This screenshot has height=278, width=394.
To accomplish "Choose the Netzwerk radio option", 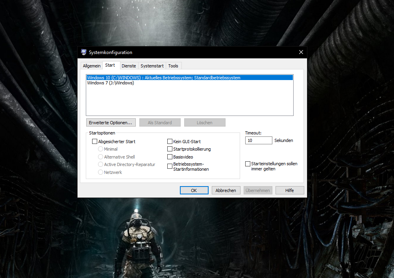I will tap(100, 172).
